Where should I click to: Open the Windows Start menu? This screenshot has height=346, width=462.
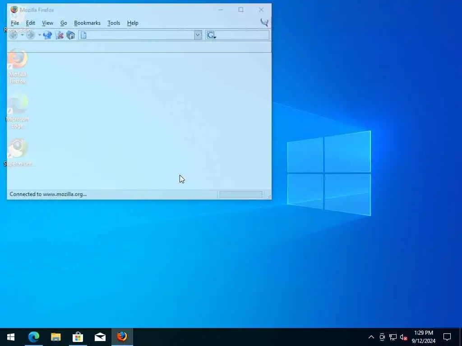point(11,337)
